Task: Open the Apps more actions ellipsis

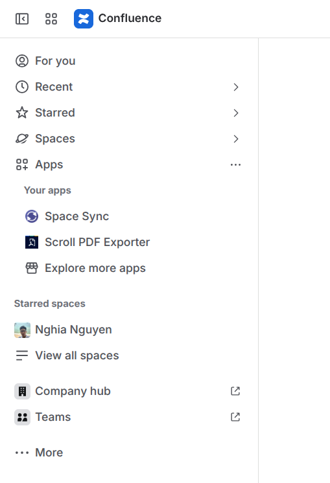Action: [235, 165]
